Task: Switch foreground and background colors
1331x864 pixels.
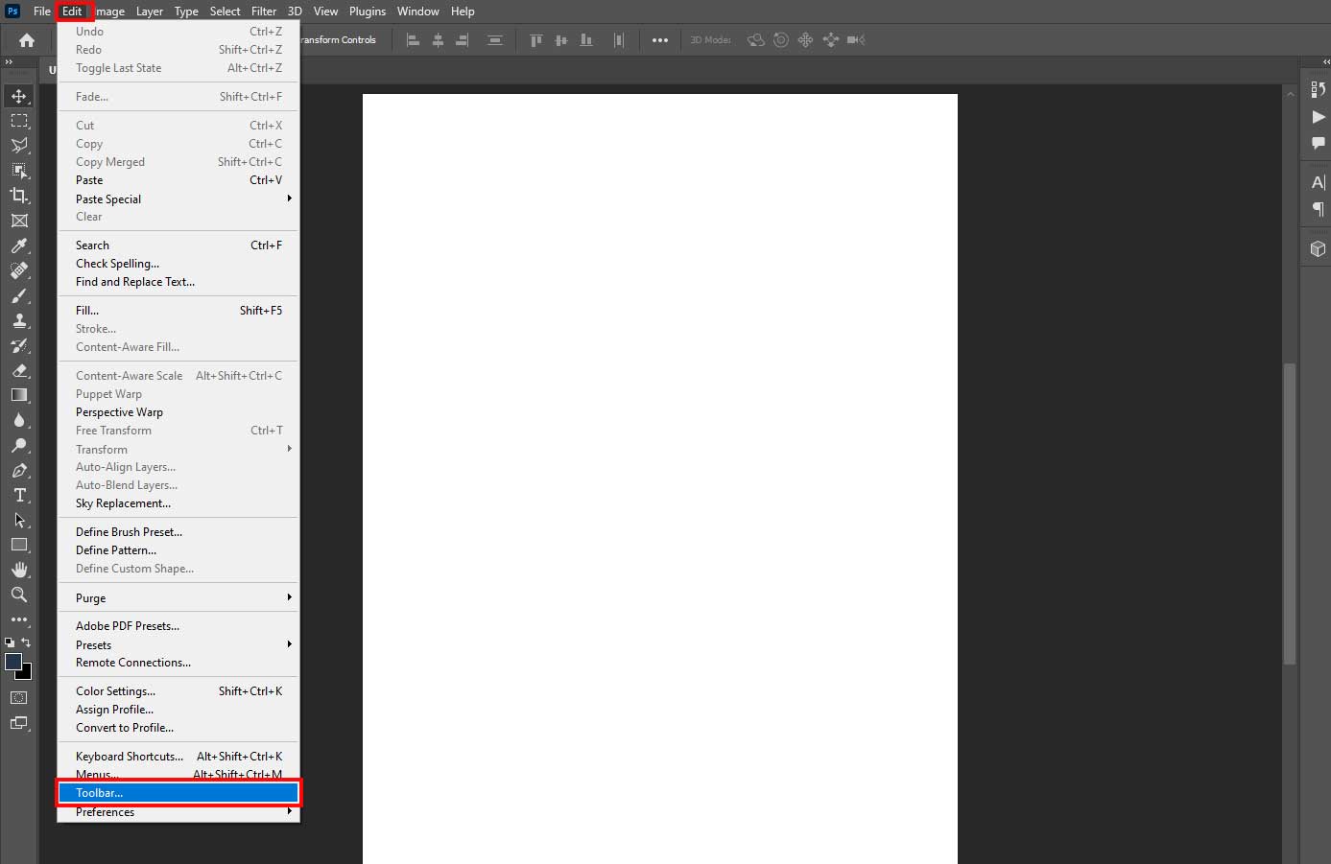Action: [x=26, y=642]
